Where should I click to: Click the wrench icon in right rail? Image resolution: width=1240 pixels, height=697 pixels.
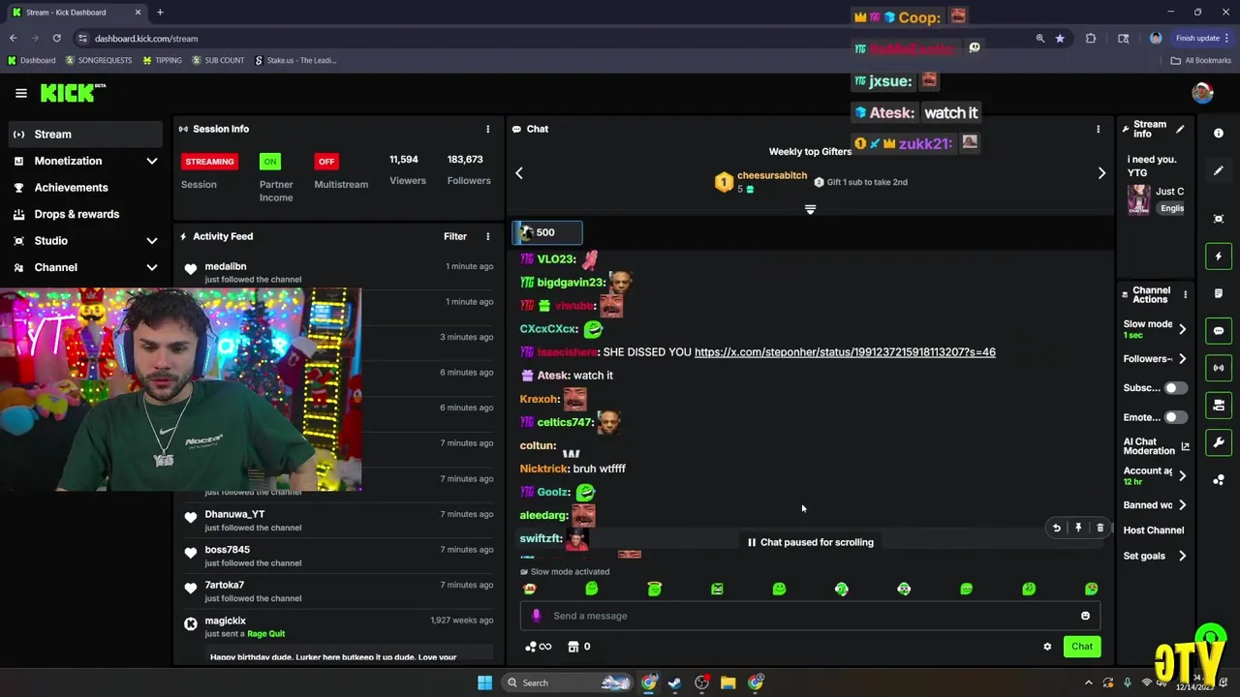coord(1219,442)
